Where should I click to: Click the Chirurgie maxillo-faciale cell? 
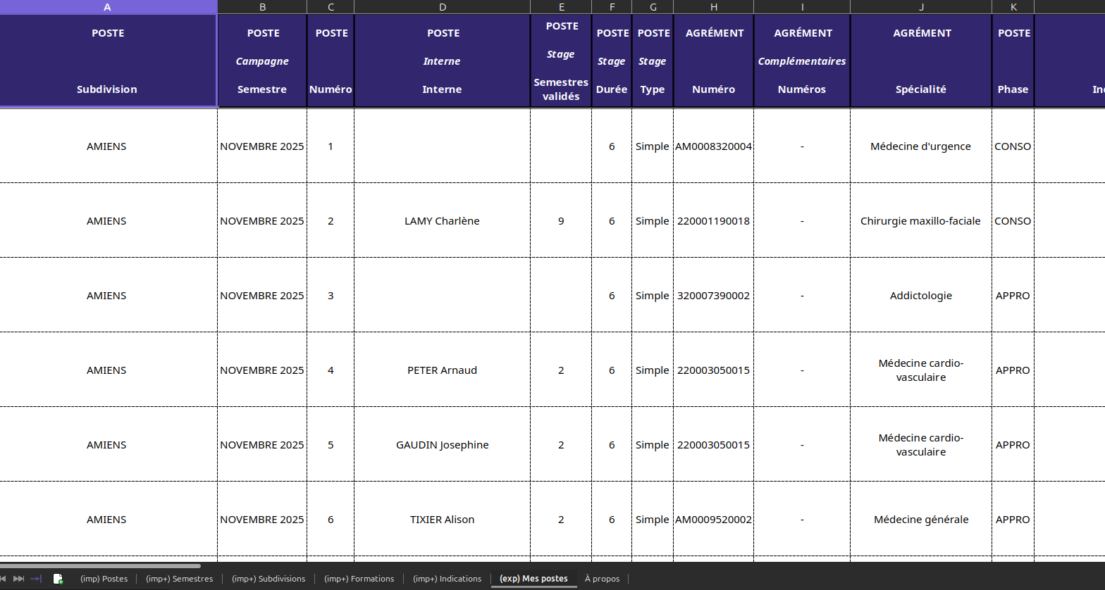point(921,221)
